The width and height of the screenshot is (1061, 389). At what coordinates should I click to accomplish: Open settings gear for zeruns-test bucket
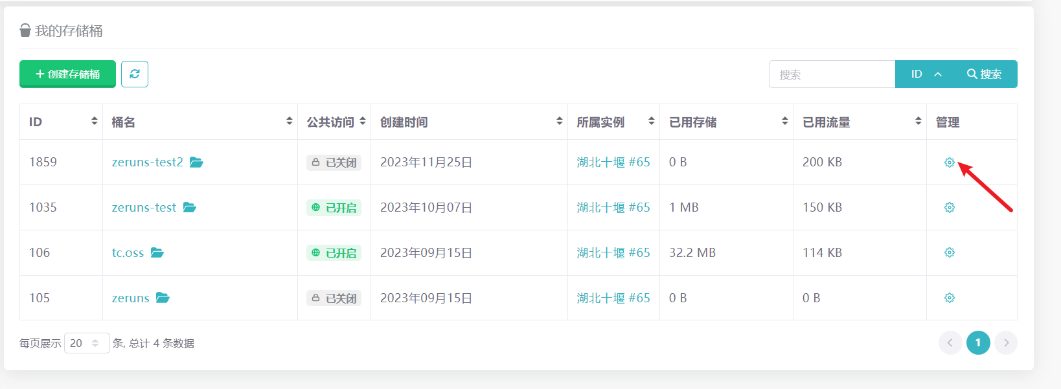coord(950,208)
